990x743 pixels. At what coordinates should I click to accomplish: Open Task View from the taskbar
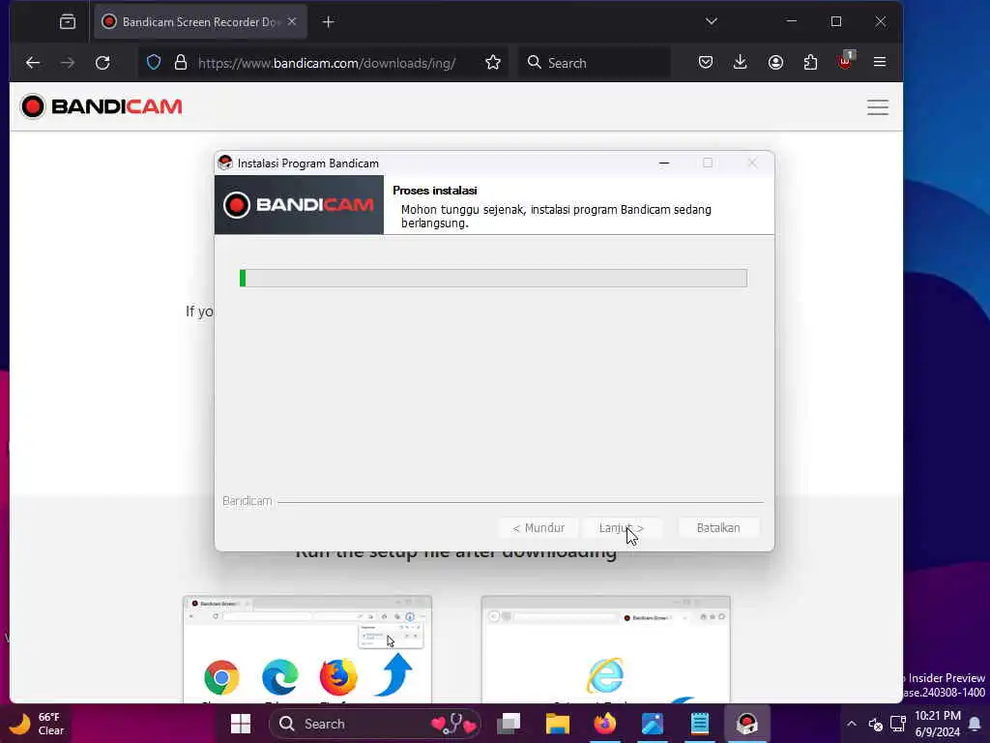pos(509,724)
